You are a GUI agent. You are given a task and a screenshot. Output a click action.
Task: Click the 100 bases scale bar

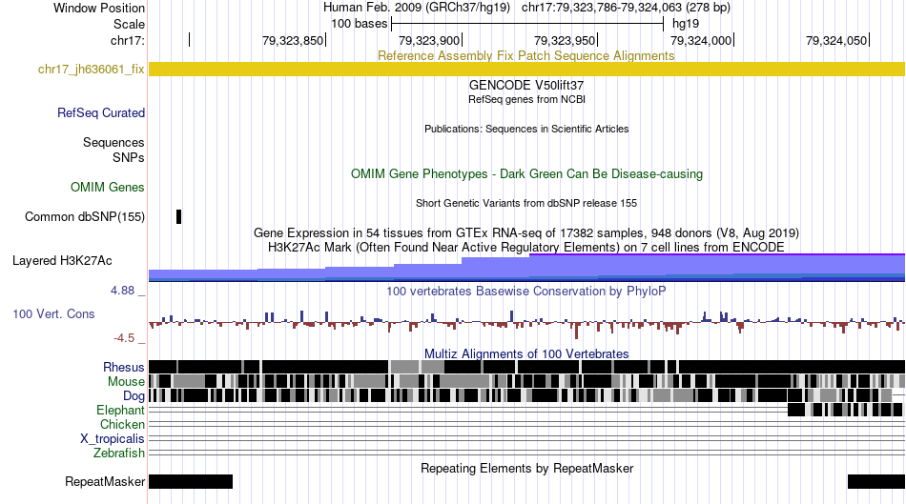[527, 24]
